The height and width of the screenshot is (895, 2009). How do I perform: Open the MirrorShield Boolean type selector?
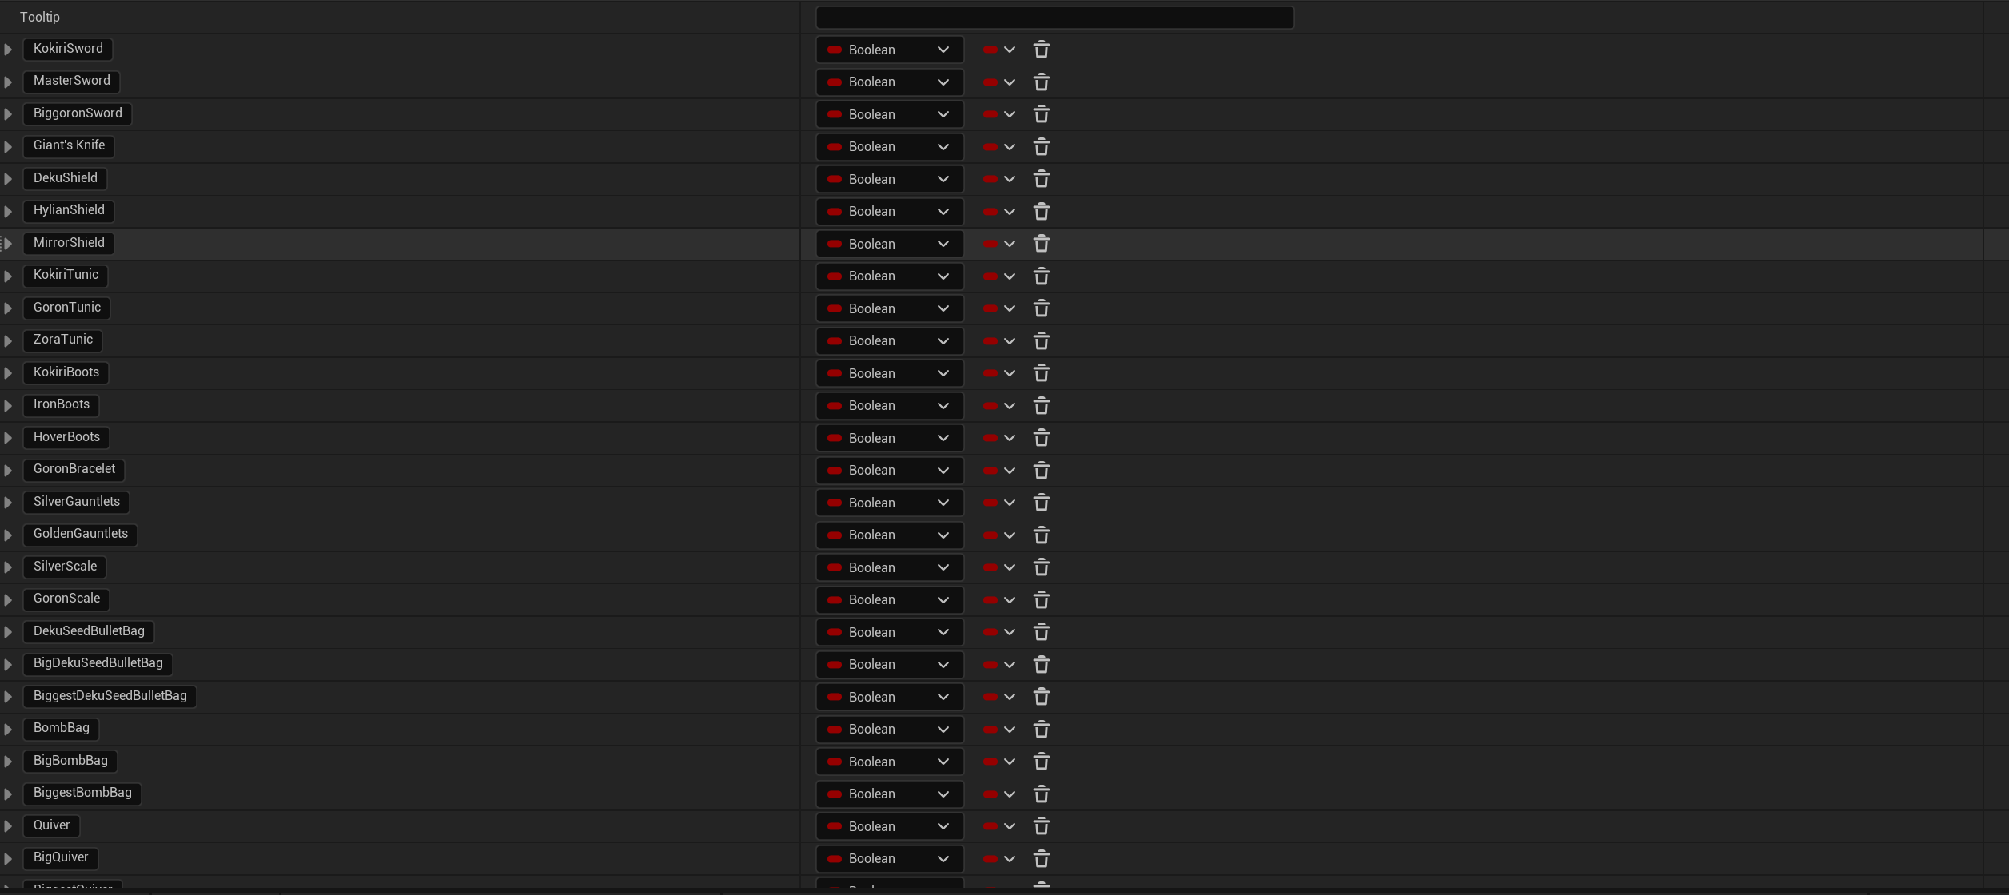tap(889, 244)
